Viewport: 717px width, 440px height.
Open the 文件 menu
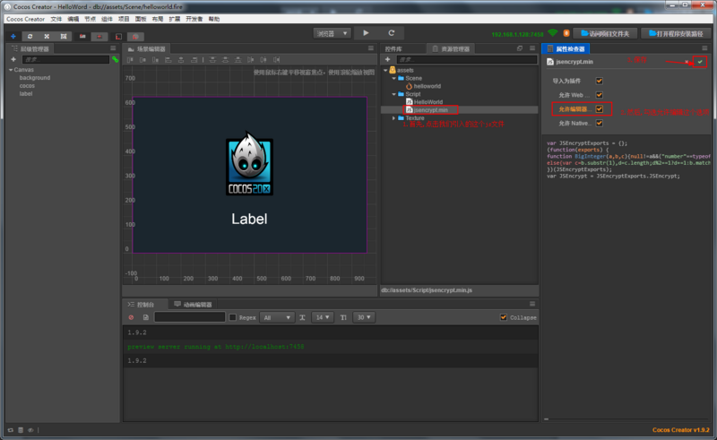click(56, 19)
